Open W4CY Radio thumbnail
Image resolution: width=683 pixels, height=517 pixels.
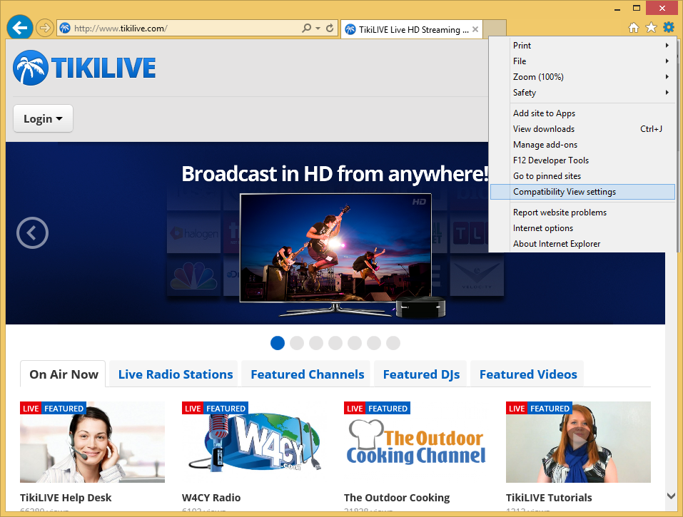point(254,442)
